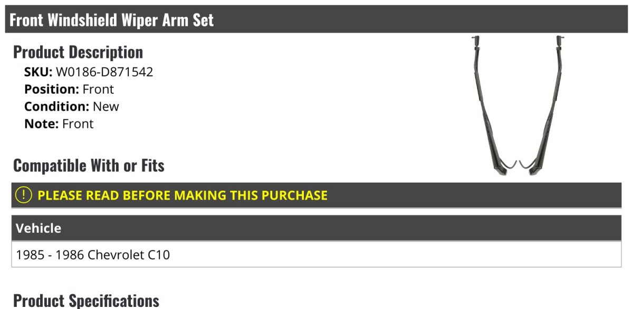Click the Note: Front line
This screenshot has height=309, width=633.
(59, 124)
